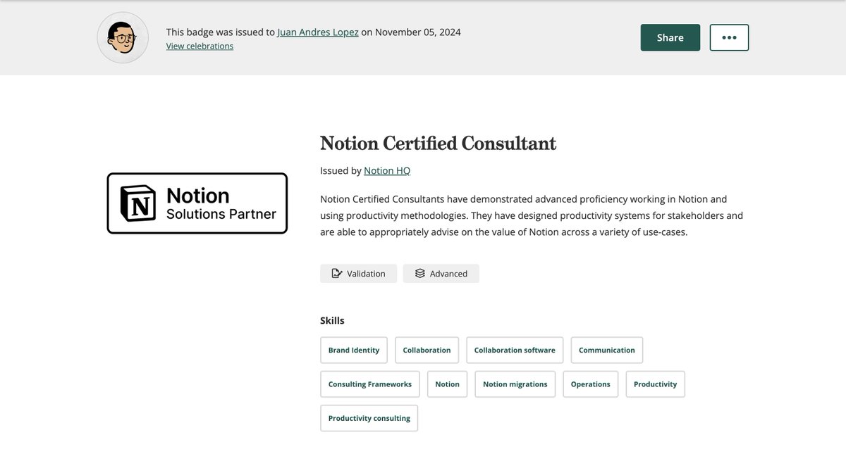This screenshot has height=449, width=846.
Task: Open the Brand Identity skill tag
Action: point(354,350)
